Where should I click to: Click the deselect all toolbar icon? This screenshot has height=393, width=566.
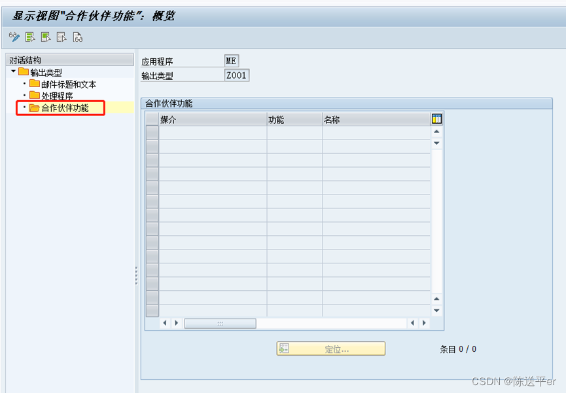(61, 37)
